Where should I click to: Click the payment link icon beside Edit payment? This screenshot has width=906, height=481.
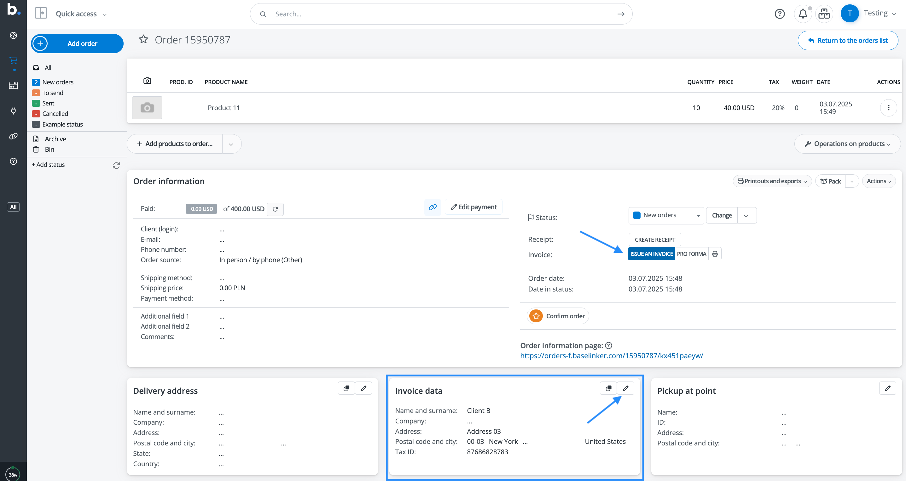[x=432, y=207]
